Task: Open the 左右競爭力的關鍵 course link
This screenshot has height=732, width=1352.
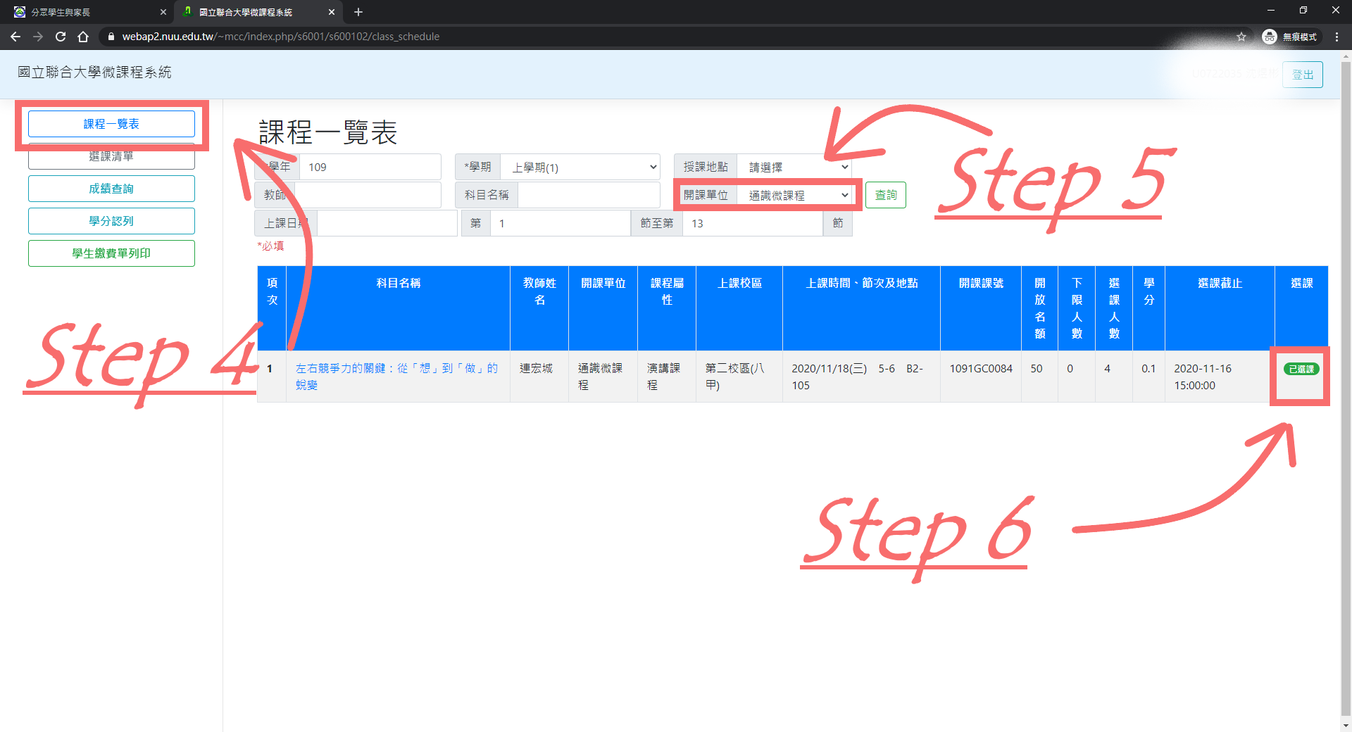Action: click(396, 369)
